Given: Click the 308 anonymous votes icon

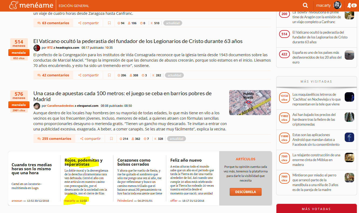Looking at the screenshot, I should tap(131, 75).
